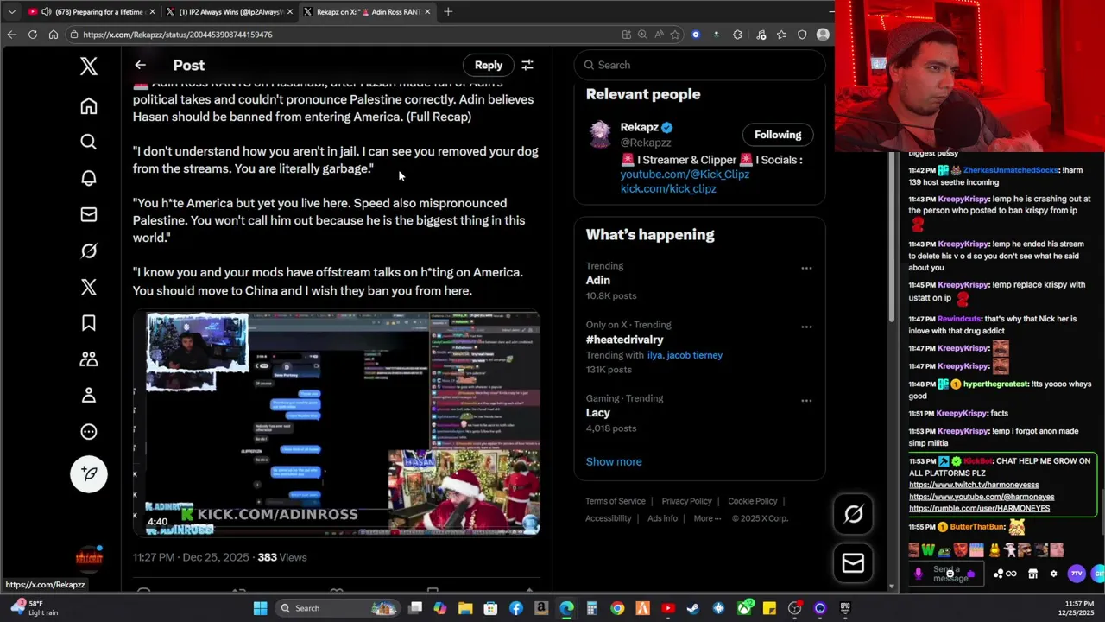Screen dimensions: 1105x622
Task: Open floating Grok button at bottom right
Action: (853, 514)
